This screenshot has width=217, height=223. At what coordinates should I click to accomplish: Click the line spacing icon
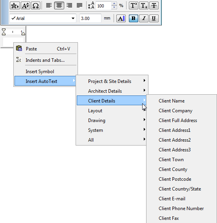click(x=91, y=5)
